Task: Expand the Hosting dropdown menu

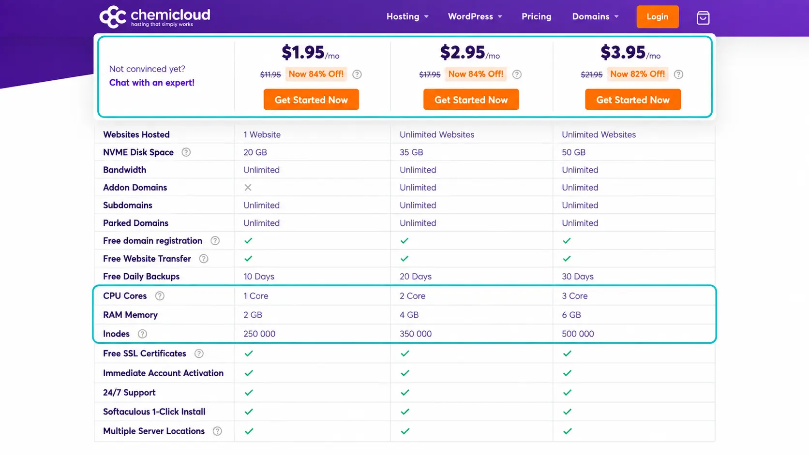Action: pos(407,16)
